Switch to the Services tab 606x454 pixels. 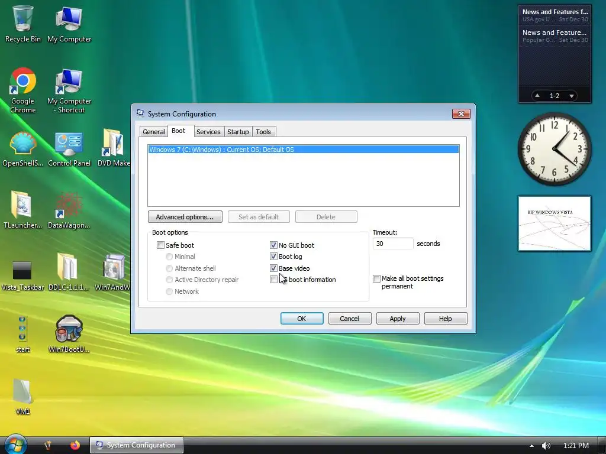(x=208, y=132)
